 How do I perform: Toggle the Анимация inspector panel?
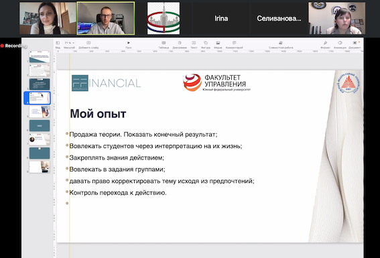click(340, 43)
